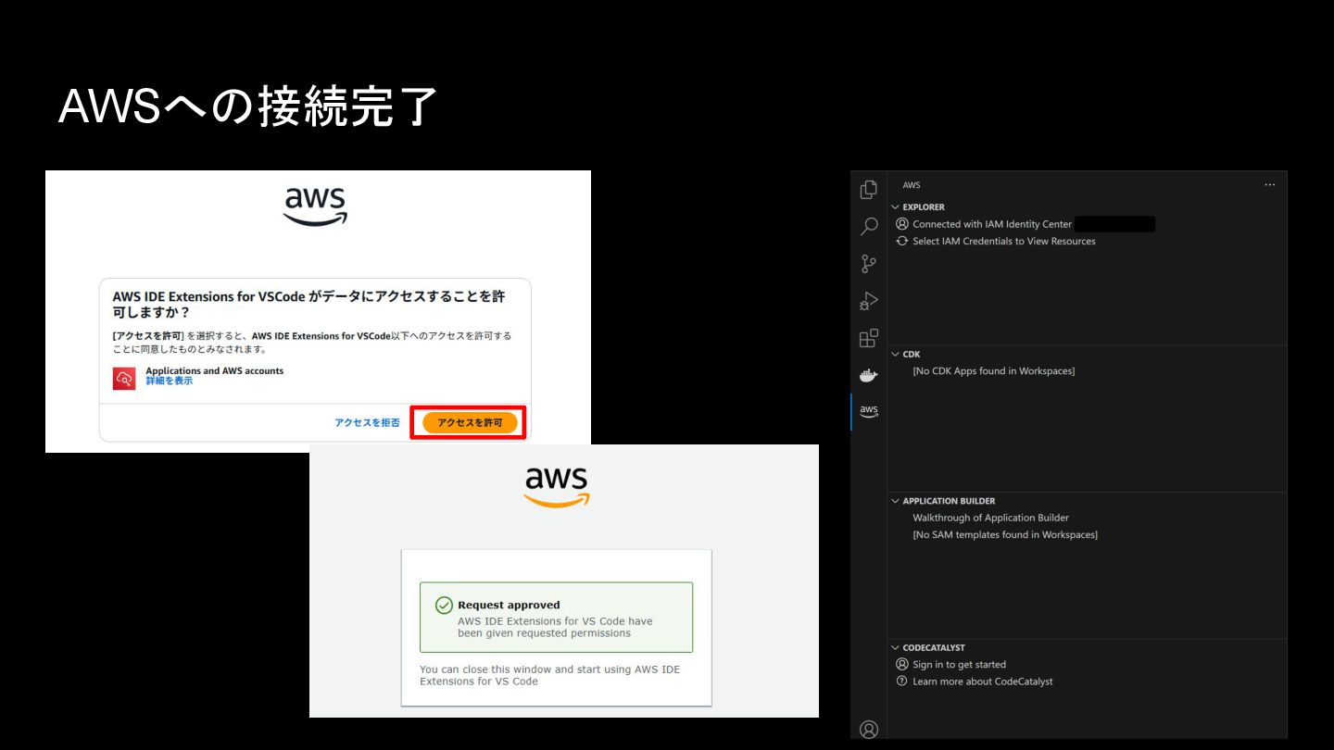Screen dimensions: 1334x750
Task: Open the Run and Debug view
Action: [868, 301]
